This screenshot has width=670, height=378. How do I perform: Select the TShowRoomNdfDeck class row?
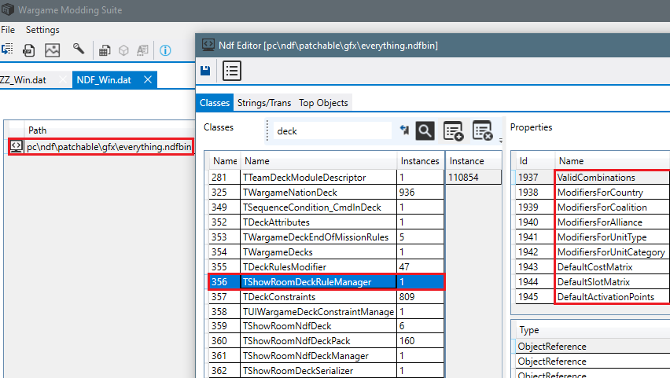(326, 326)
